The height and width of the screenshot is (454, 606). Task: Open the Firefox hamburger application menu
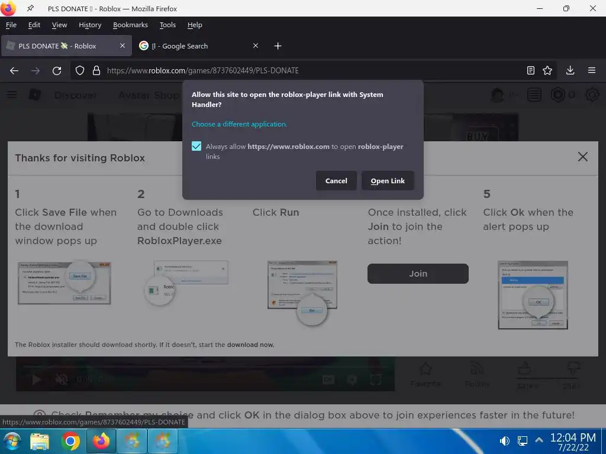coord(592,70)
